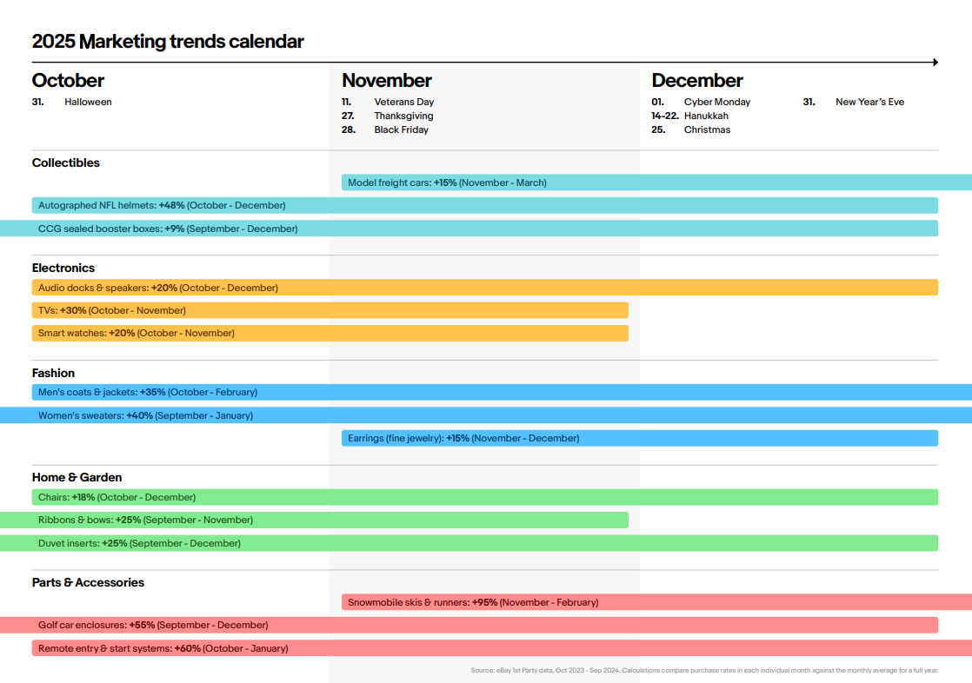Click the Duvet inserts bar
Viewport: 972px width, 683px height.
[x=469, y=543]
